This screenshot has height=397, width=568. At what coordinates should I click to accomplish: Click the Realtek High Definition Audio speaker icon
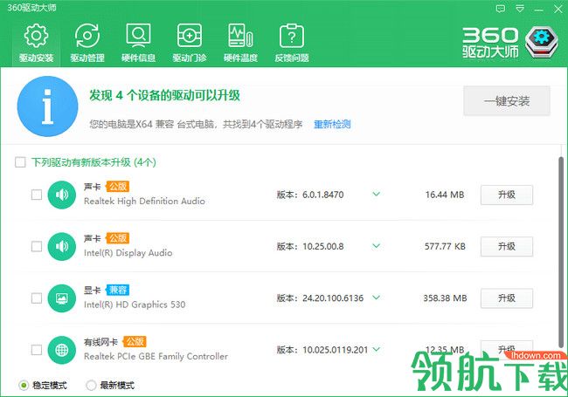61,195
